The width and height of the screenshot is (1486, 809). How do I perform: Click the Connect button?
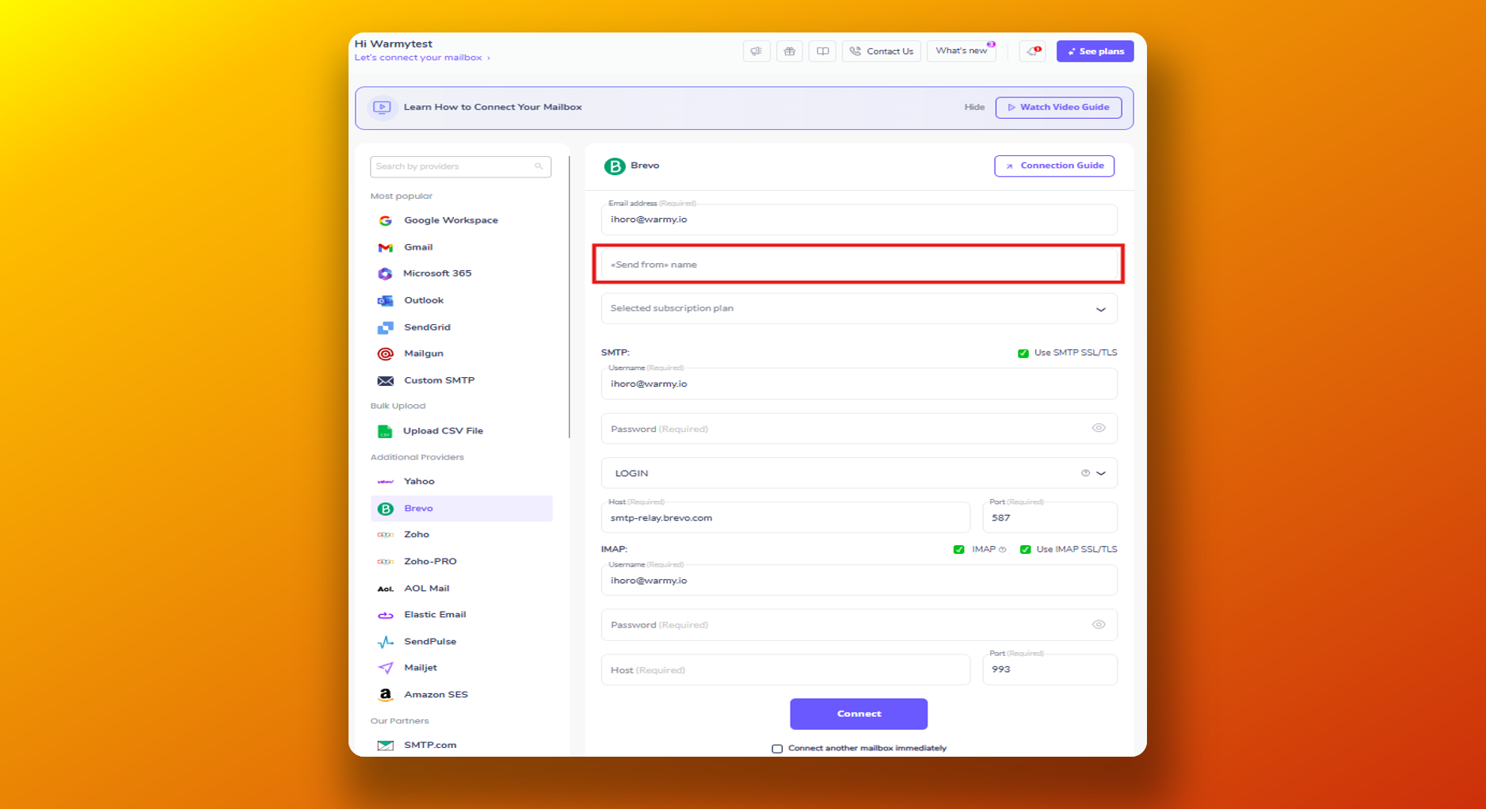point(859,714)
